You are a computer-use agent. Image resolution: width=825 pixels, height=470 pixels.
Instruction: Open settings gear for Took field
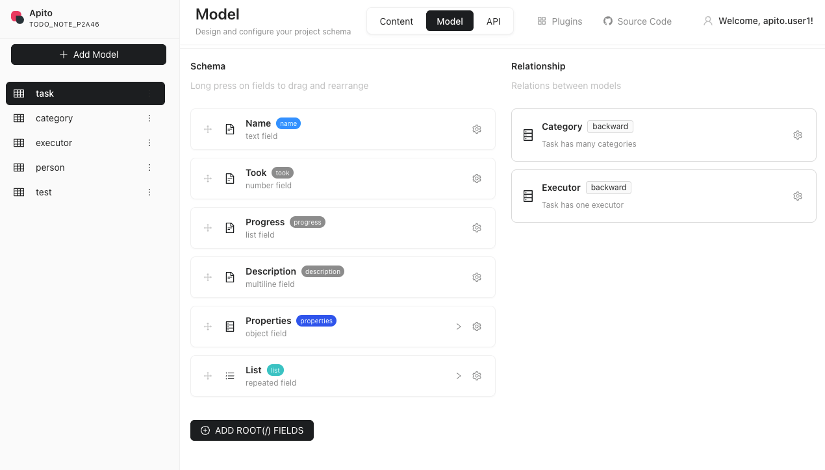[477, 179]
